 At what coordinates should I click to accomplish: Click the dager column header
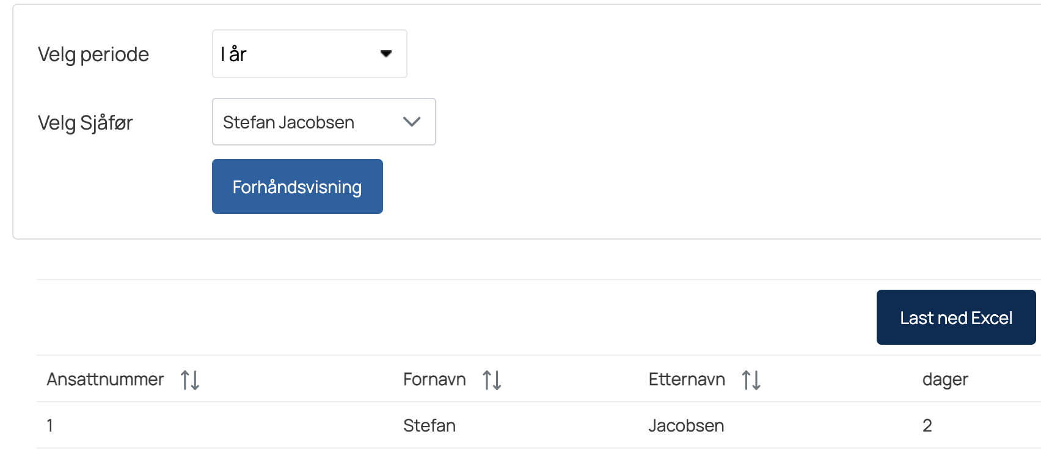(945, 380)
